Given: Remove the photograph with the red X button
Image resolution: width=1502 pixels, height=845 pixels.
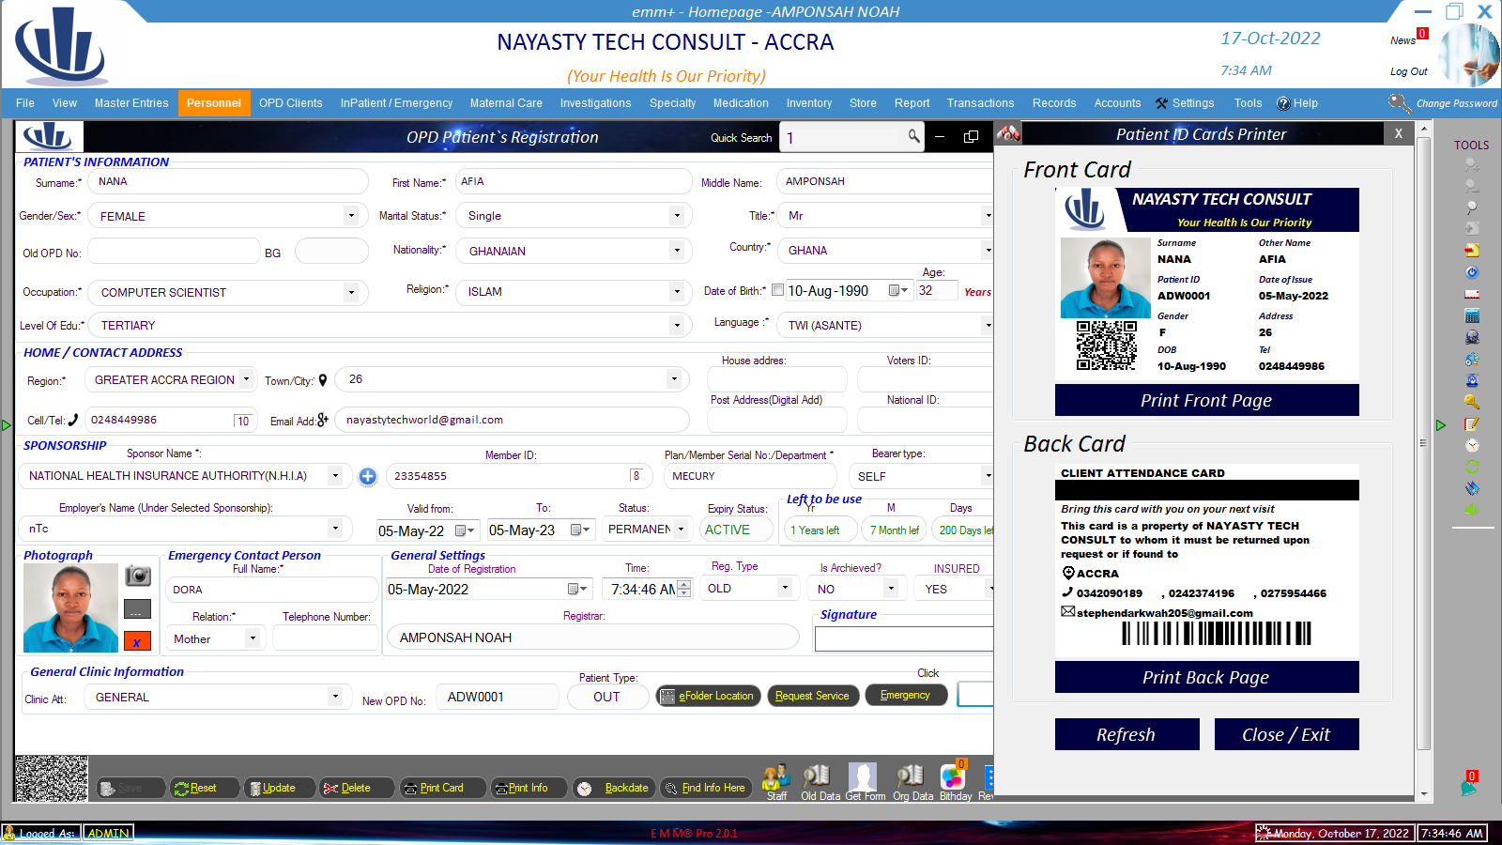Looking at the screenshot, I should (138, 642).
